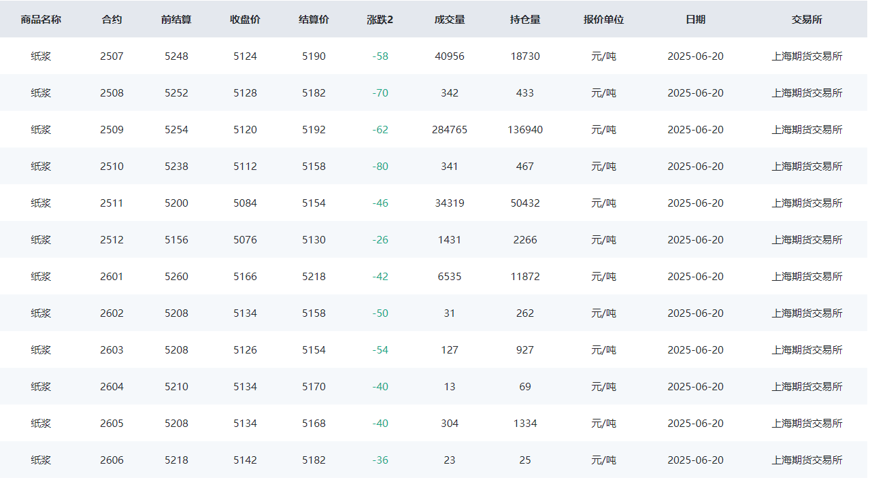Screen dimensions: 870x480
Task: Select closing price 5076 cell
Action: click(245, 240)
